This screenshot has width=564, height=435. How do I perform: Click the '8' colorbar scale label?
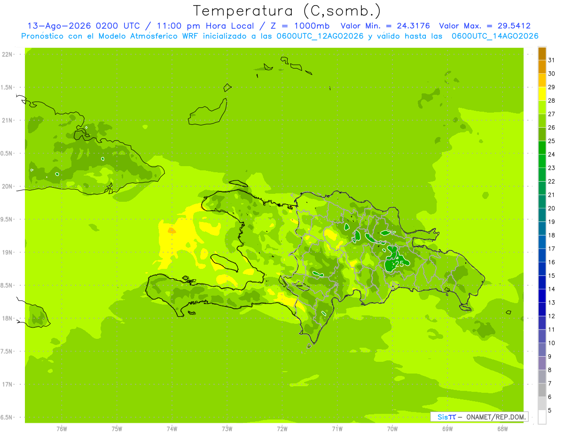point(550,370)
